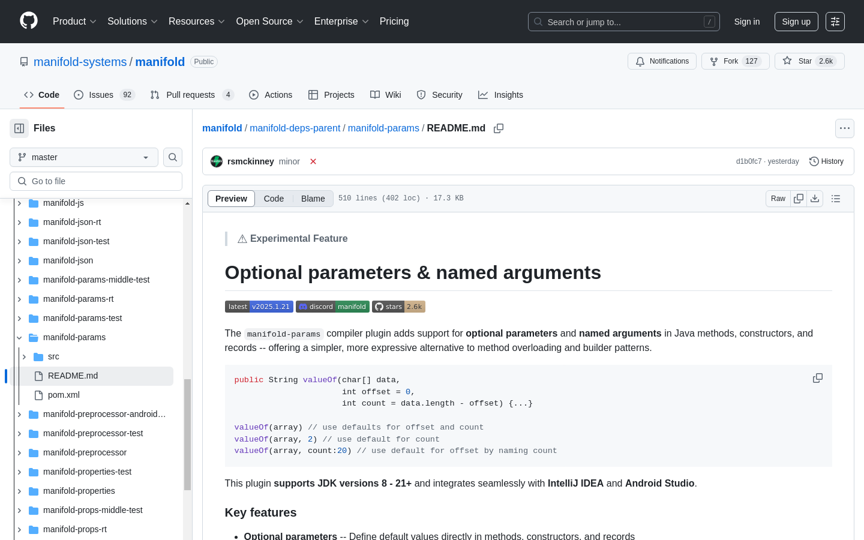Fork the manifold repository
Screen dimensions: 864x540
(735, 61)
